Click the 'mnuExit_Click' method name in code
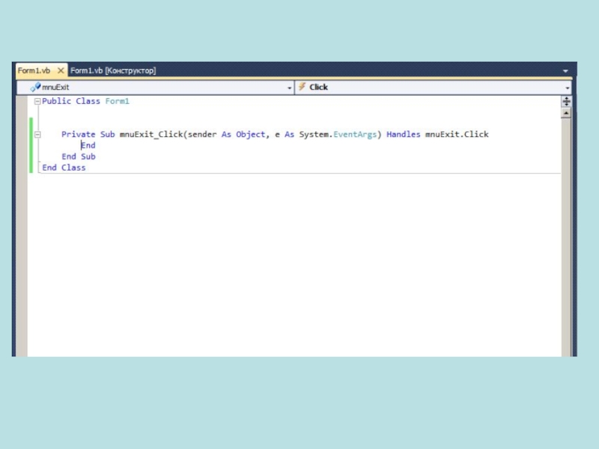599x449 pixels. (151, 135)
